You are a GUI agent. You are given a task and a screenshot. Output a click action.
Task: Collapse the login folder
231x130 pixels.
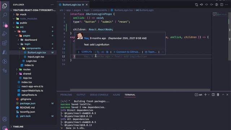pos(18,44)
